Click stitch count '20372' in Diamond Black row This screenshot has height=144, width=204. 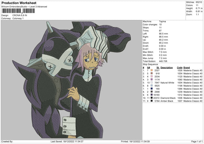click(156, 98)
